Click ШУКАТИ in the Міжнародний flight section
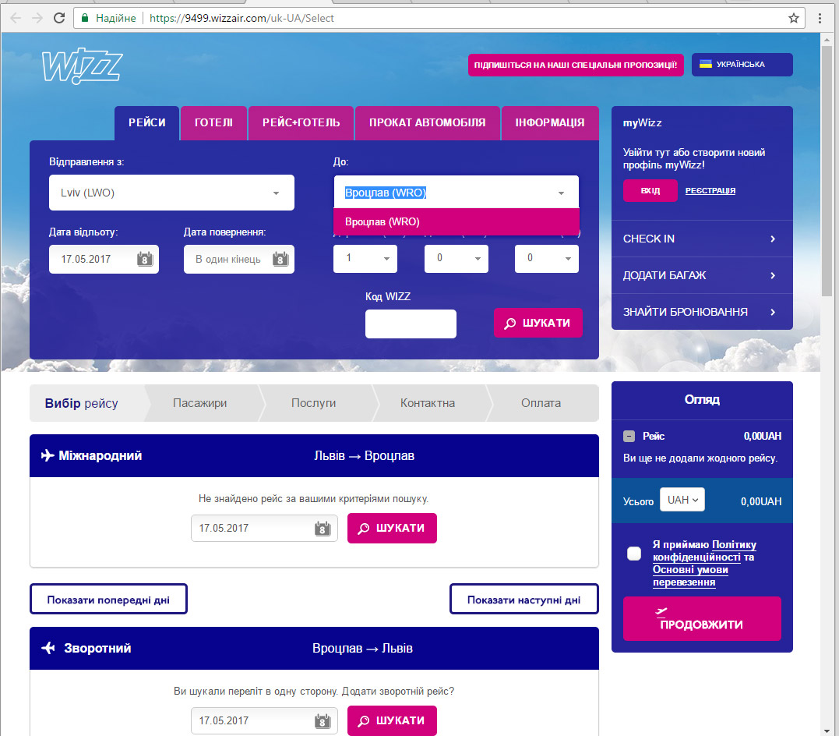The width and height of the screenshot is (839, 736). pyautogui.click(x=392, y=528)
